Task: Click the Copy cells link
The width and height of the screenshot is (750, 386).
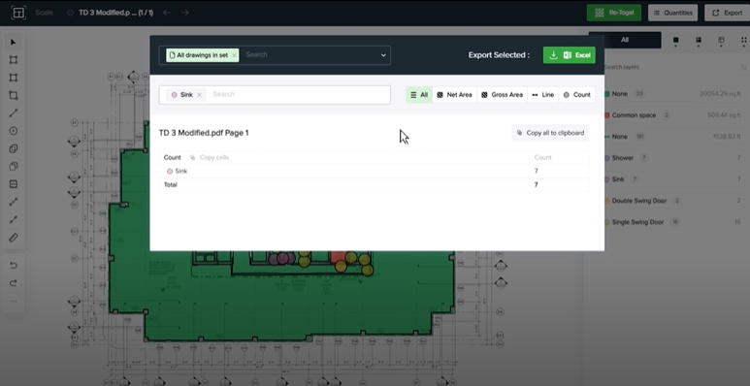Action: point(213,157)
